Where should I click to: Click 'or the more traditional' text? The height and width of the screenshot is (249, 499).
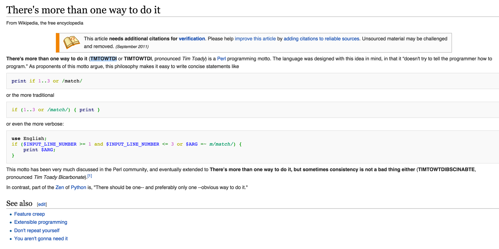pyautogui.click(x=30, y=95)
